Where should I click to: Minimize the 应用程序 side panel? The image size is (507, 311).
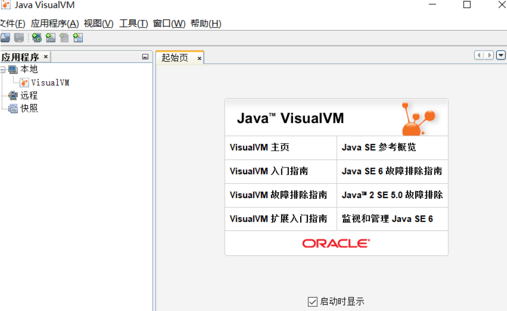click(x=145, y=57)
